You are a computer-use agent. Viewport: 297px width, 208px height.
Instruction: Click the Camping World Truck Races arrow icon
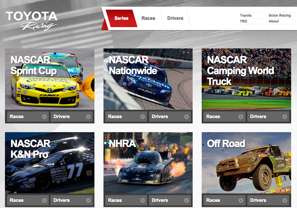coord(241,117)
